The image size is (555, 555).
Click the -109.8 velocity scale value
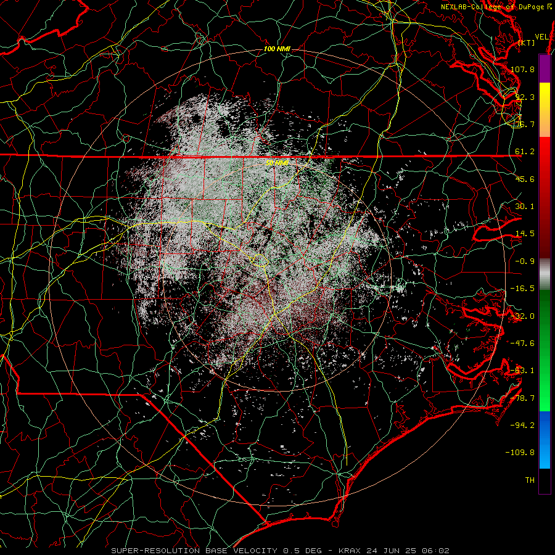pyautogui.click(x=520, y=453)
